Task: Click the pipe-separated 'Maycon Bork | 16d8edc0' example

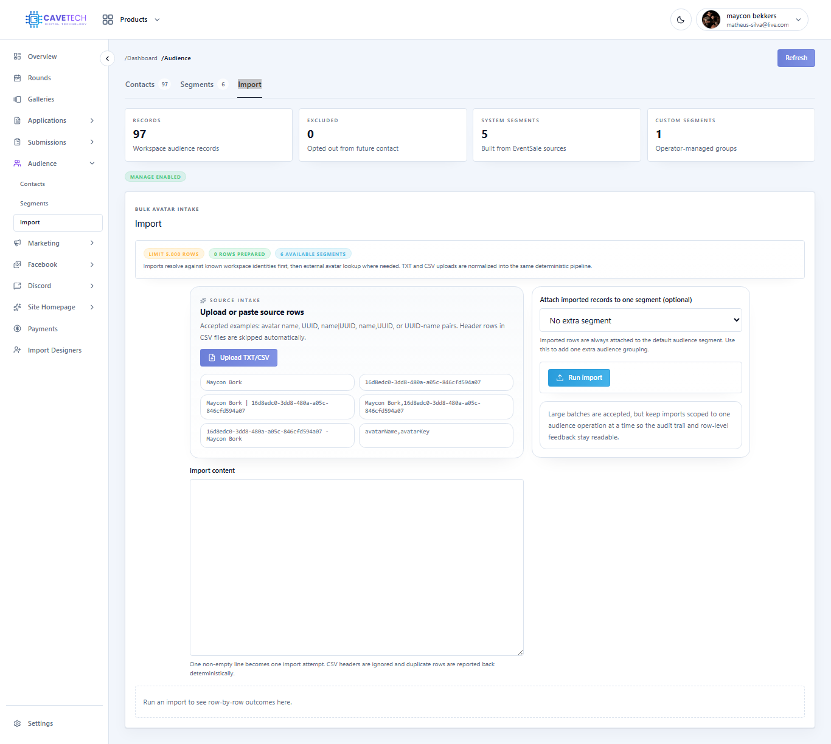Action: tap(277, 407)
